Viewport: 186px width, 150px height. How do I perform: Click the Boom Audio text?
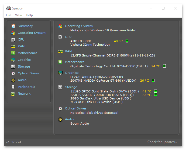coord(80,124)
